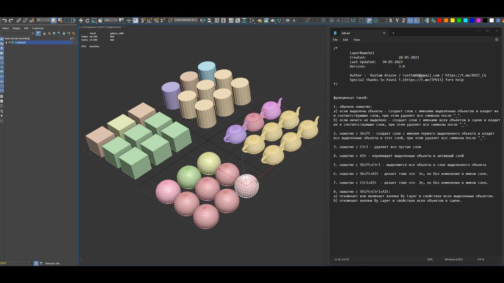
Task: Activate the Select Object tool
Action: click(54, 20)
